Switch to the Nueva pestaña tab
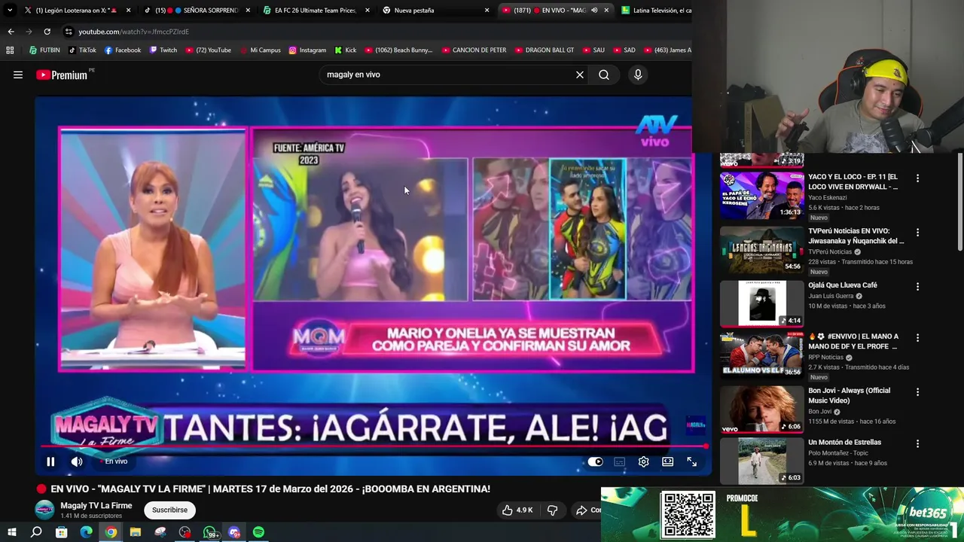964x542 pixels. pyautogui.click(x=435, y=10)
